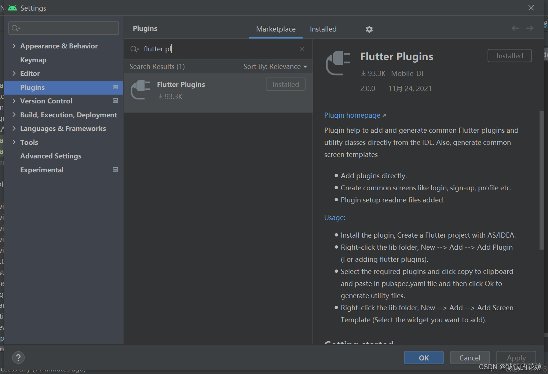The height and width of the screenshot is (374, 548).
Task: Click Search Results (1) label
Action: 157,66
